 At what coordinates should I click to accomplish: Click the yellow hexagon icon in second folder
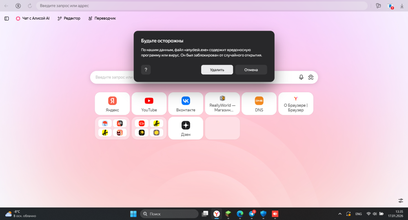(156, 133)
